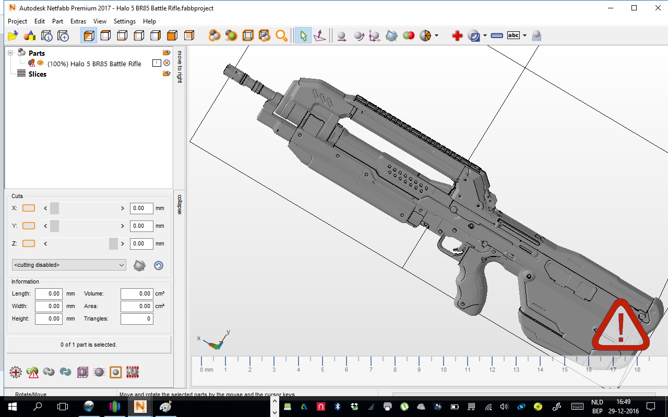Click the blue ruler measure icon
The image size is (668, 417).
[497, 35]
